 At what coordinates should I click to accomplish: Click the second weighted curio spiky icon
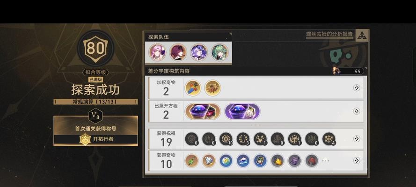[212, 88]
